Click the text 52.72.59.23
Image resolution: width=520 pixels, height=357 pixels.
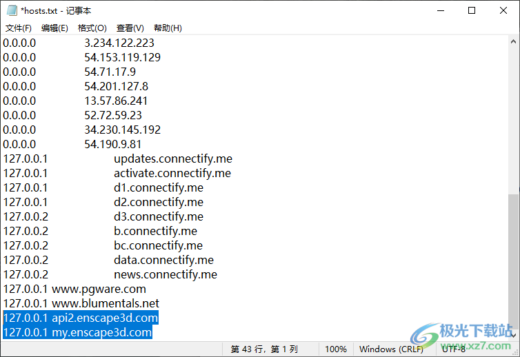tap(113, 115)
